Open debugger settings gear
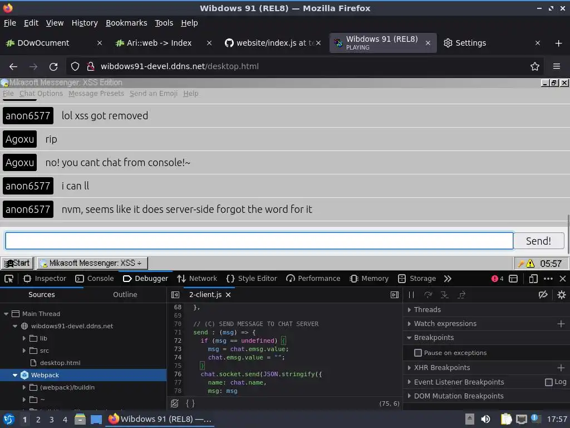 click(561, 295)
